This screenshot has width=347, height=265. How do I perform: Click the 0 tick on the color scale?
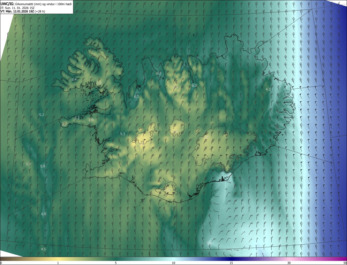pyautogui.click(x=1, y=263)
